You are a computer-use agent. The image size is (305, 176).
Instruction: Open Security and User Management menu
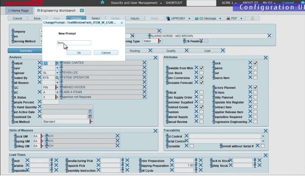136,3
